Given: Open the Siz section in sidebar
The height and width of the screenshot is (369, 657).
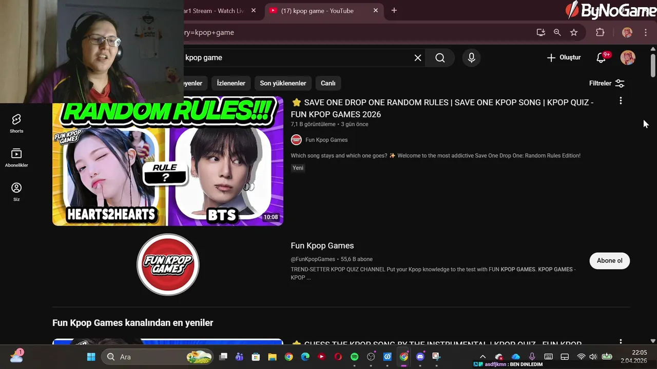Looking at the screenshot, I should [x=16, y=192].
